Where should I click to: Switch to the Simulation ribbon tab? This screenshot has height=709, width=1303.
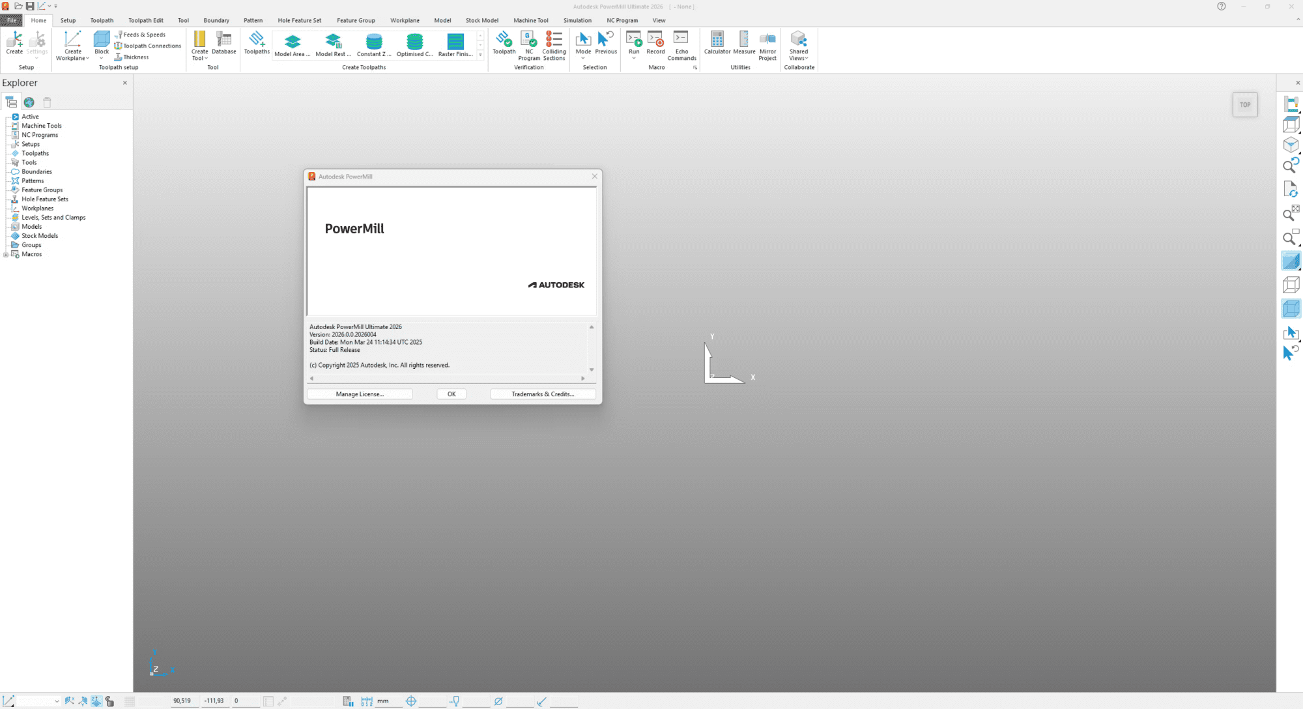(577, 20)
